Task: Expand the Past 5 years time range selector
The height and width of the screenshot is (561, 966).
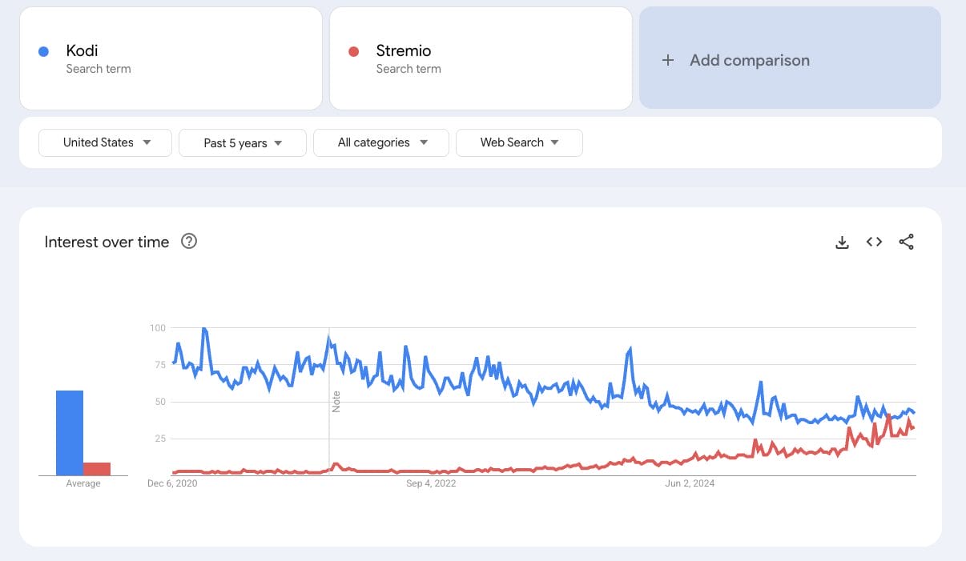Action: coord(242,142)
